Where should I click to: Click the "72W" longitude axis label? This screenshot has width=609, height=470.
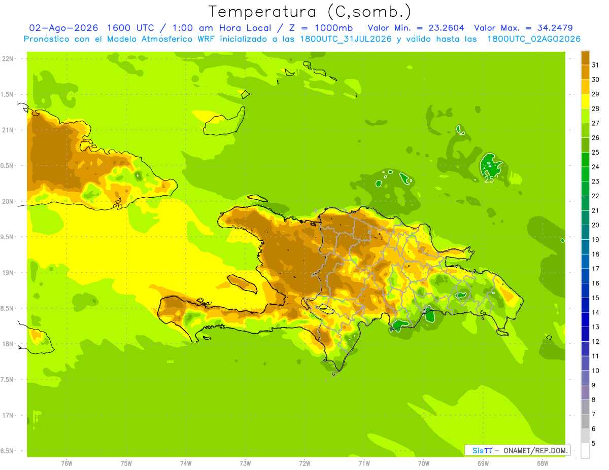(304, 463)
